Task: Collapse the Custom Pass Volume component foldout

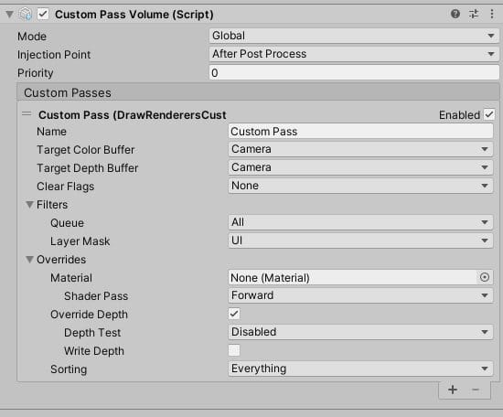Action: (x=10, y=15)
